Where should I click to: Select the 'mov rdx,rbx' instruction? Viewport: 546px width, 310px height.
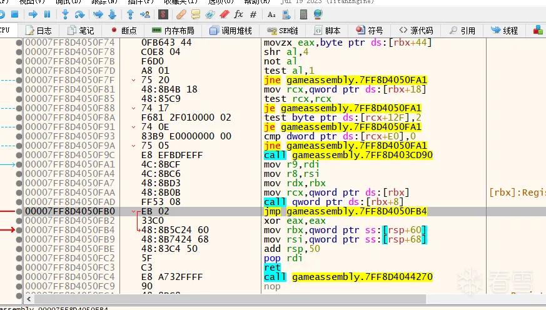point(295,183)
